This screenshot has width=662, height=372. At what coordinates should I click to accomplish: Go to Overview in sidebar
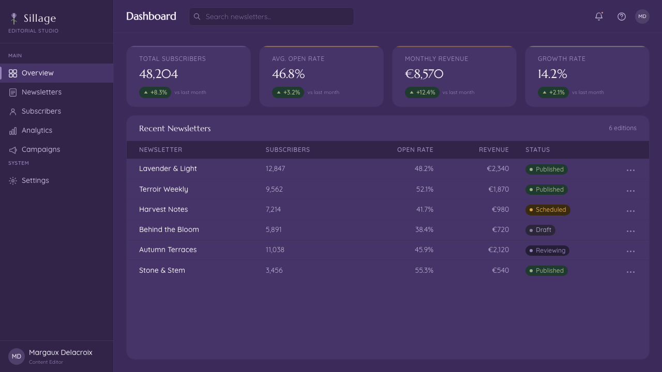pos(57,73)
